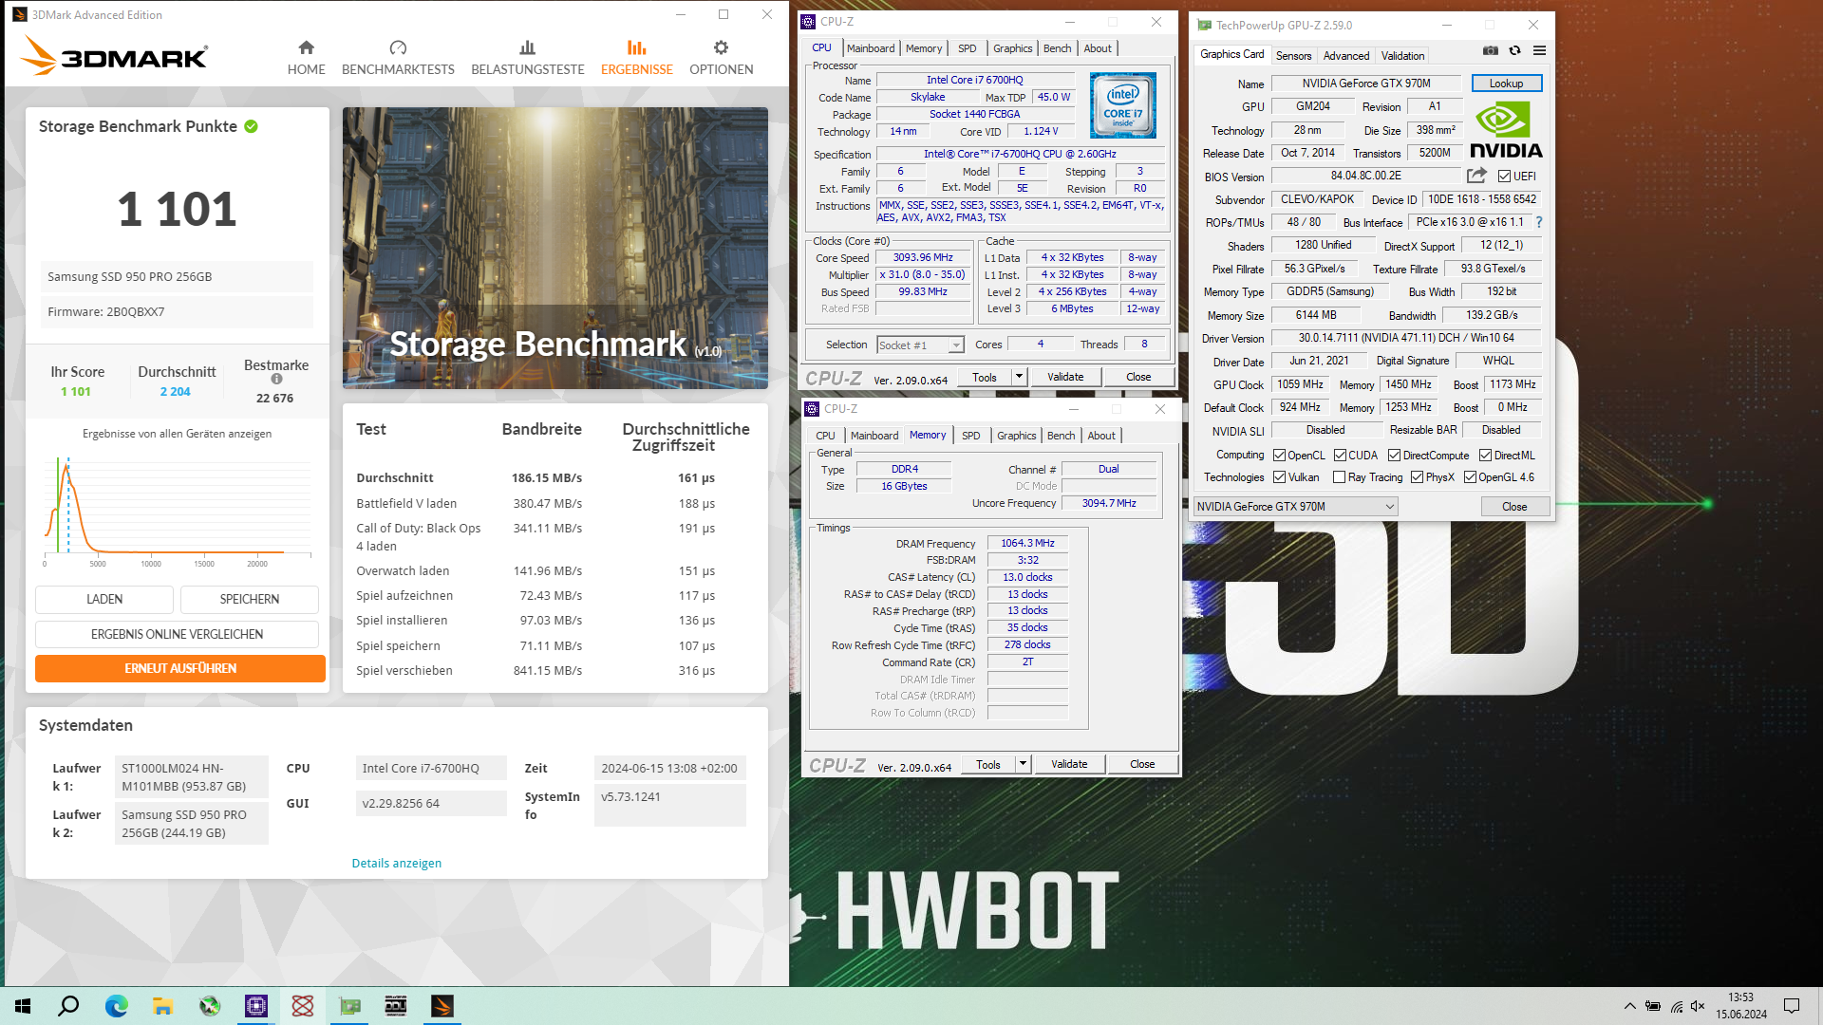The width and height of the screenshot is (1823, 1025).
Task: Click the Bus Interface question mark
Action: point(1539,222)
